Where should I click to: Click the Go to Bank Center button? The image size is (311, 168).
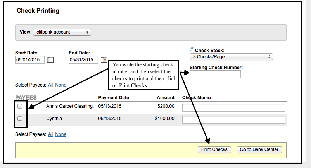pos(259,149)
